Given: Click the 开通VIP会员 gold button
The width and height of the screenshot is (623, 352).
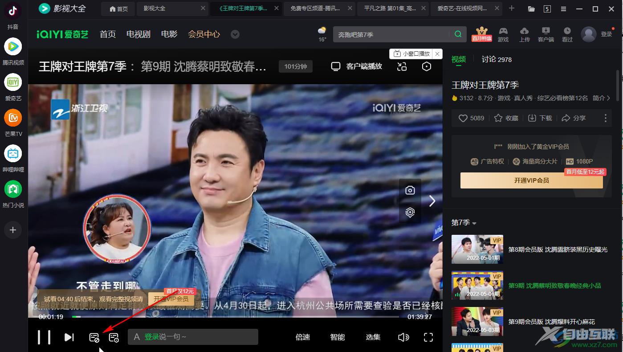Looking at the screenshot, I should point(531,180).
